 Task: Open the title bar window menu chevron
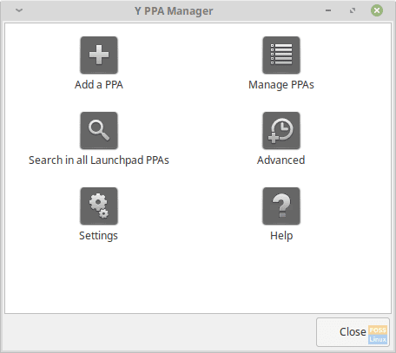tap(19, 10)
